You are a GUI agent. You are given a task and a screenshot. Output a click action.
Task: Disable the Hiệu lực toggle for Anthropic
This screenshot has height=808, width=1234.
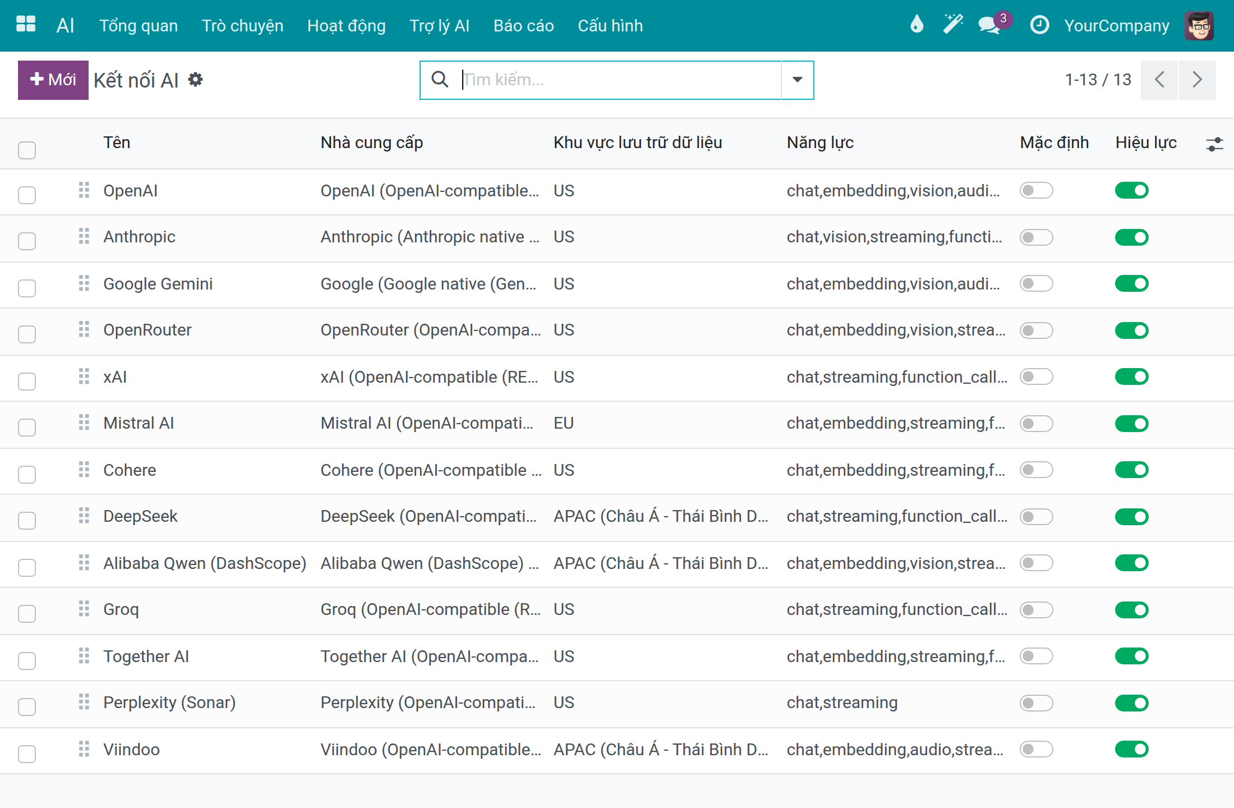coord(1132,237)
